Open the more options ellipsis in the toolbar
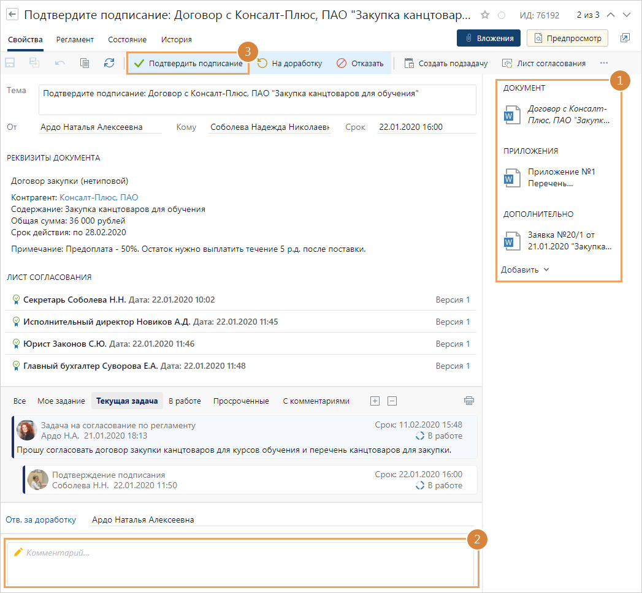 (604, 63)
